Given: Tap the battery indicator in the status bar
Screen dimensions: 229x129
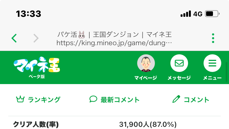Looking at the screenshot, I should coord(212,14).
